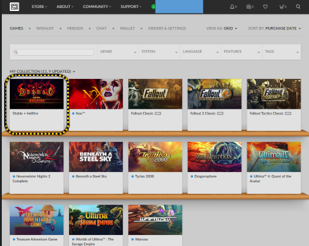
Task: Click the 'Warsow' title text
Action: point(142,239)
